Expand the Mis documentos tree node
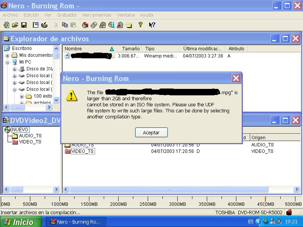Screen dimensions: 303x227 point(7,56)
